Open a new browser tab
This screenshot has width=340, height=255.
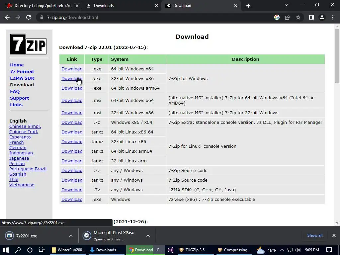tap(248, 6)
